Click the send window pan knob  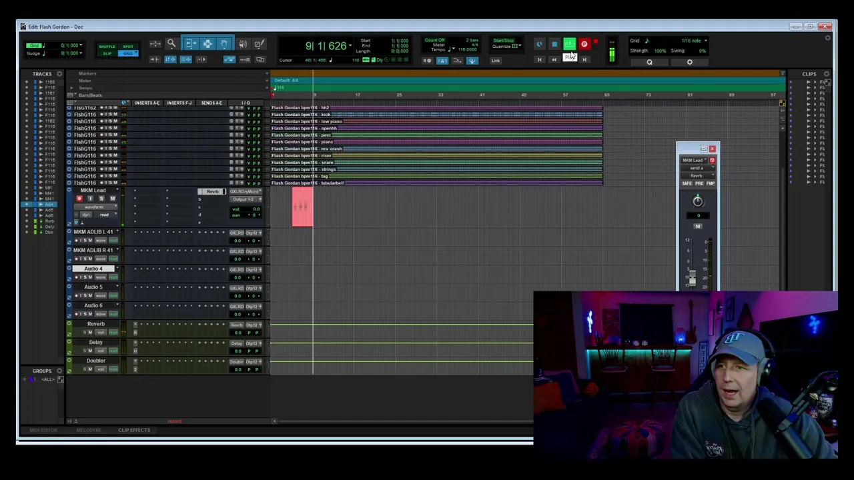697,201
